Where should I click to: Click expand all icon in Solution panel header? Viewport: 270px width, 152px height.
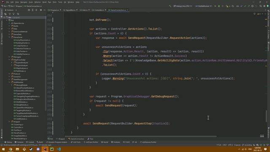32,10
